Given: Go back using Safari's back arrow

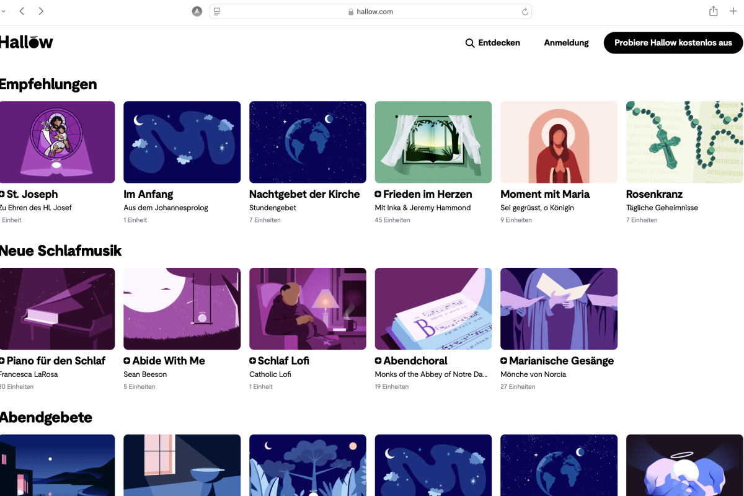Looking at the screenshot, I should coord(22,11).
